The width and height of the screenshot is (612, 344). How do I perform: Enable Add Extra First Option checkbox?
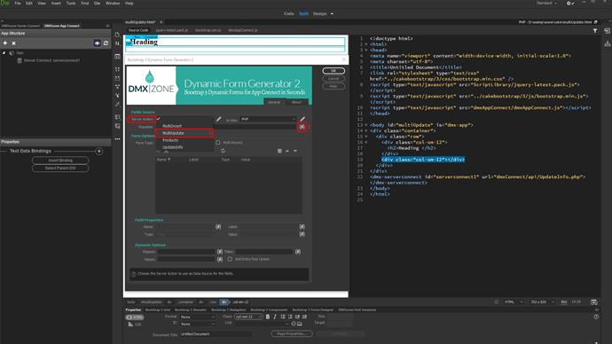tap(230, 260)
